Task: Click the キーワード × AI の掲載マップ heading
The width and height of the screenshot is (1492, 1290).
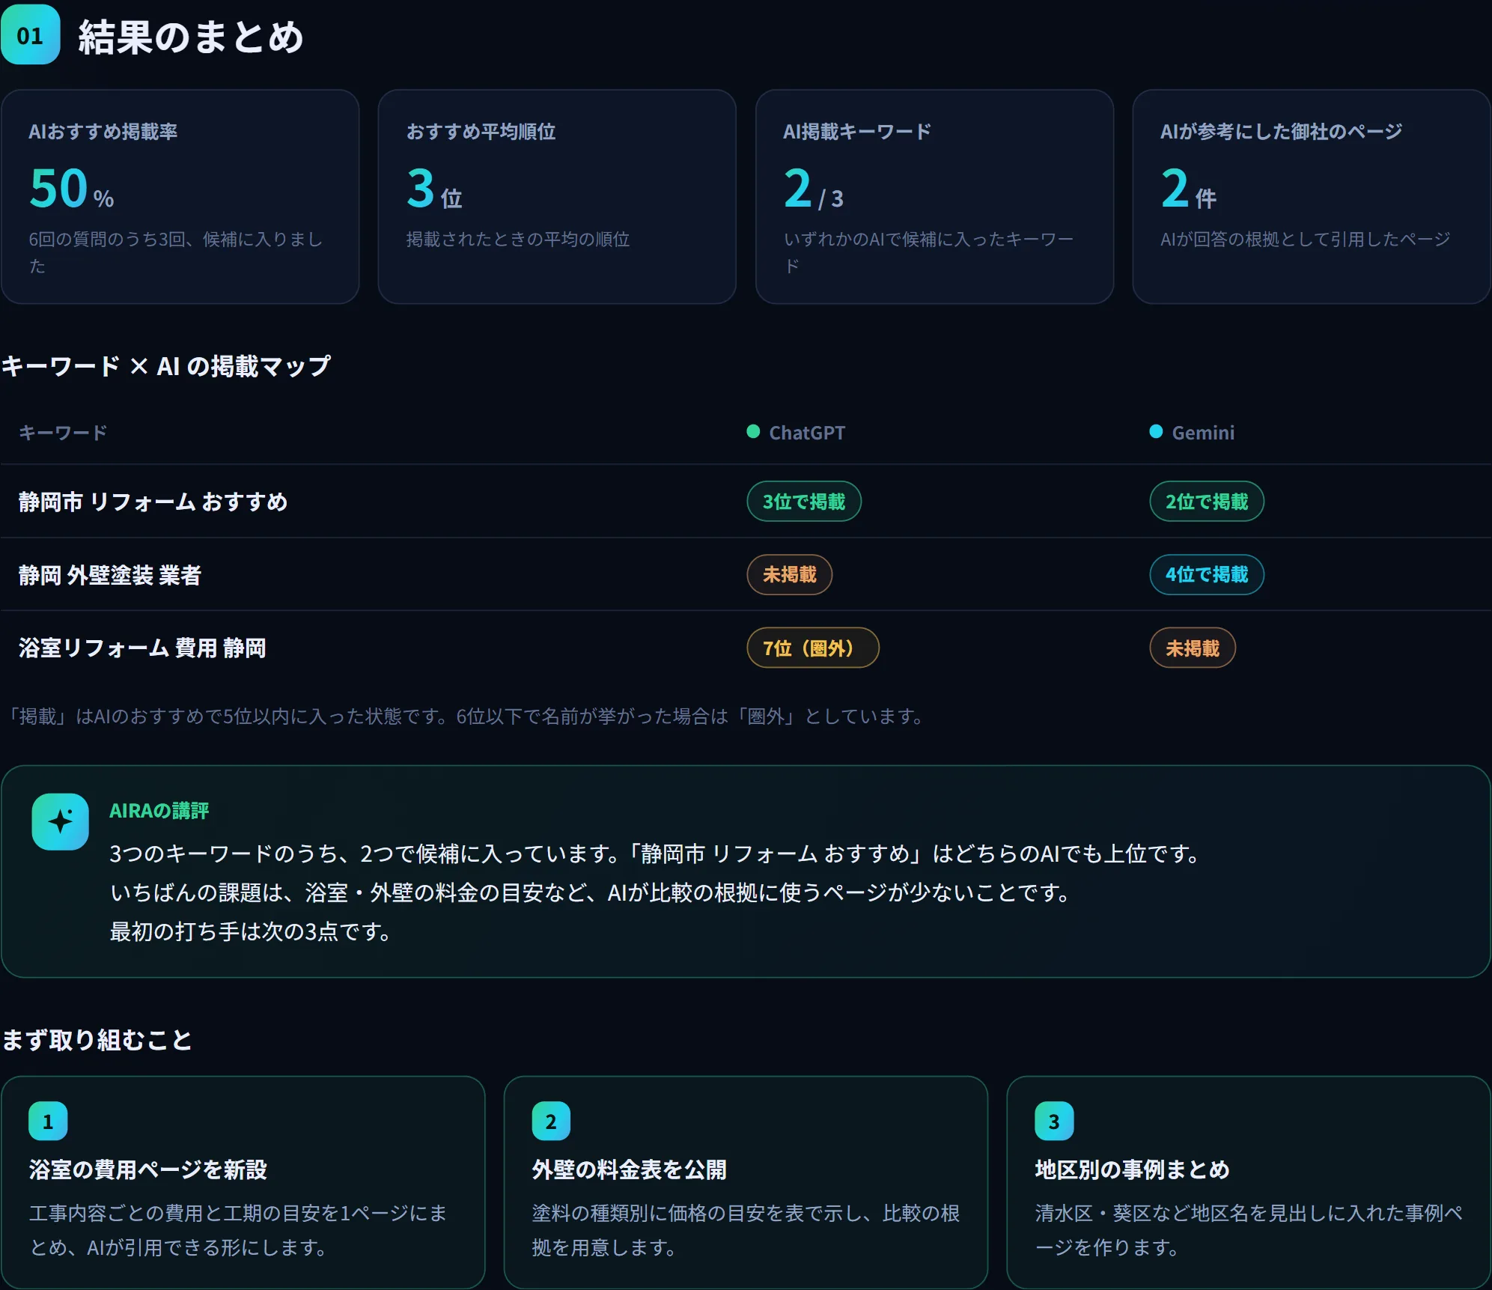Action: (x=166, y=366)
